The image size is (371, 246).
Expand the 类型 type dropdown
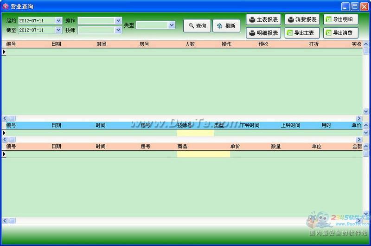pyautogui.click(x=172, y=25)
